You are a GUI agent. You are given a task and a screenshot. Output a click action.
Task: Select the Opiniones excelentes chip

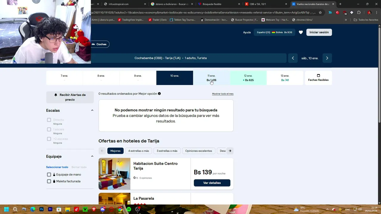click(199, 151)
